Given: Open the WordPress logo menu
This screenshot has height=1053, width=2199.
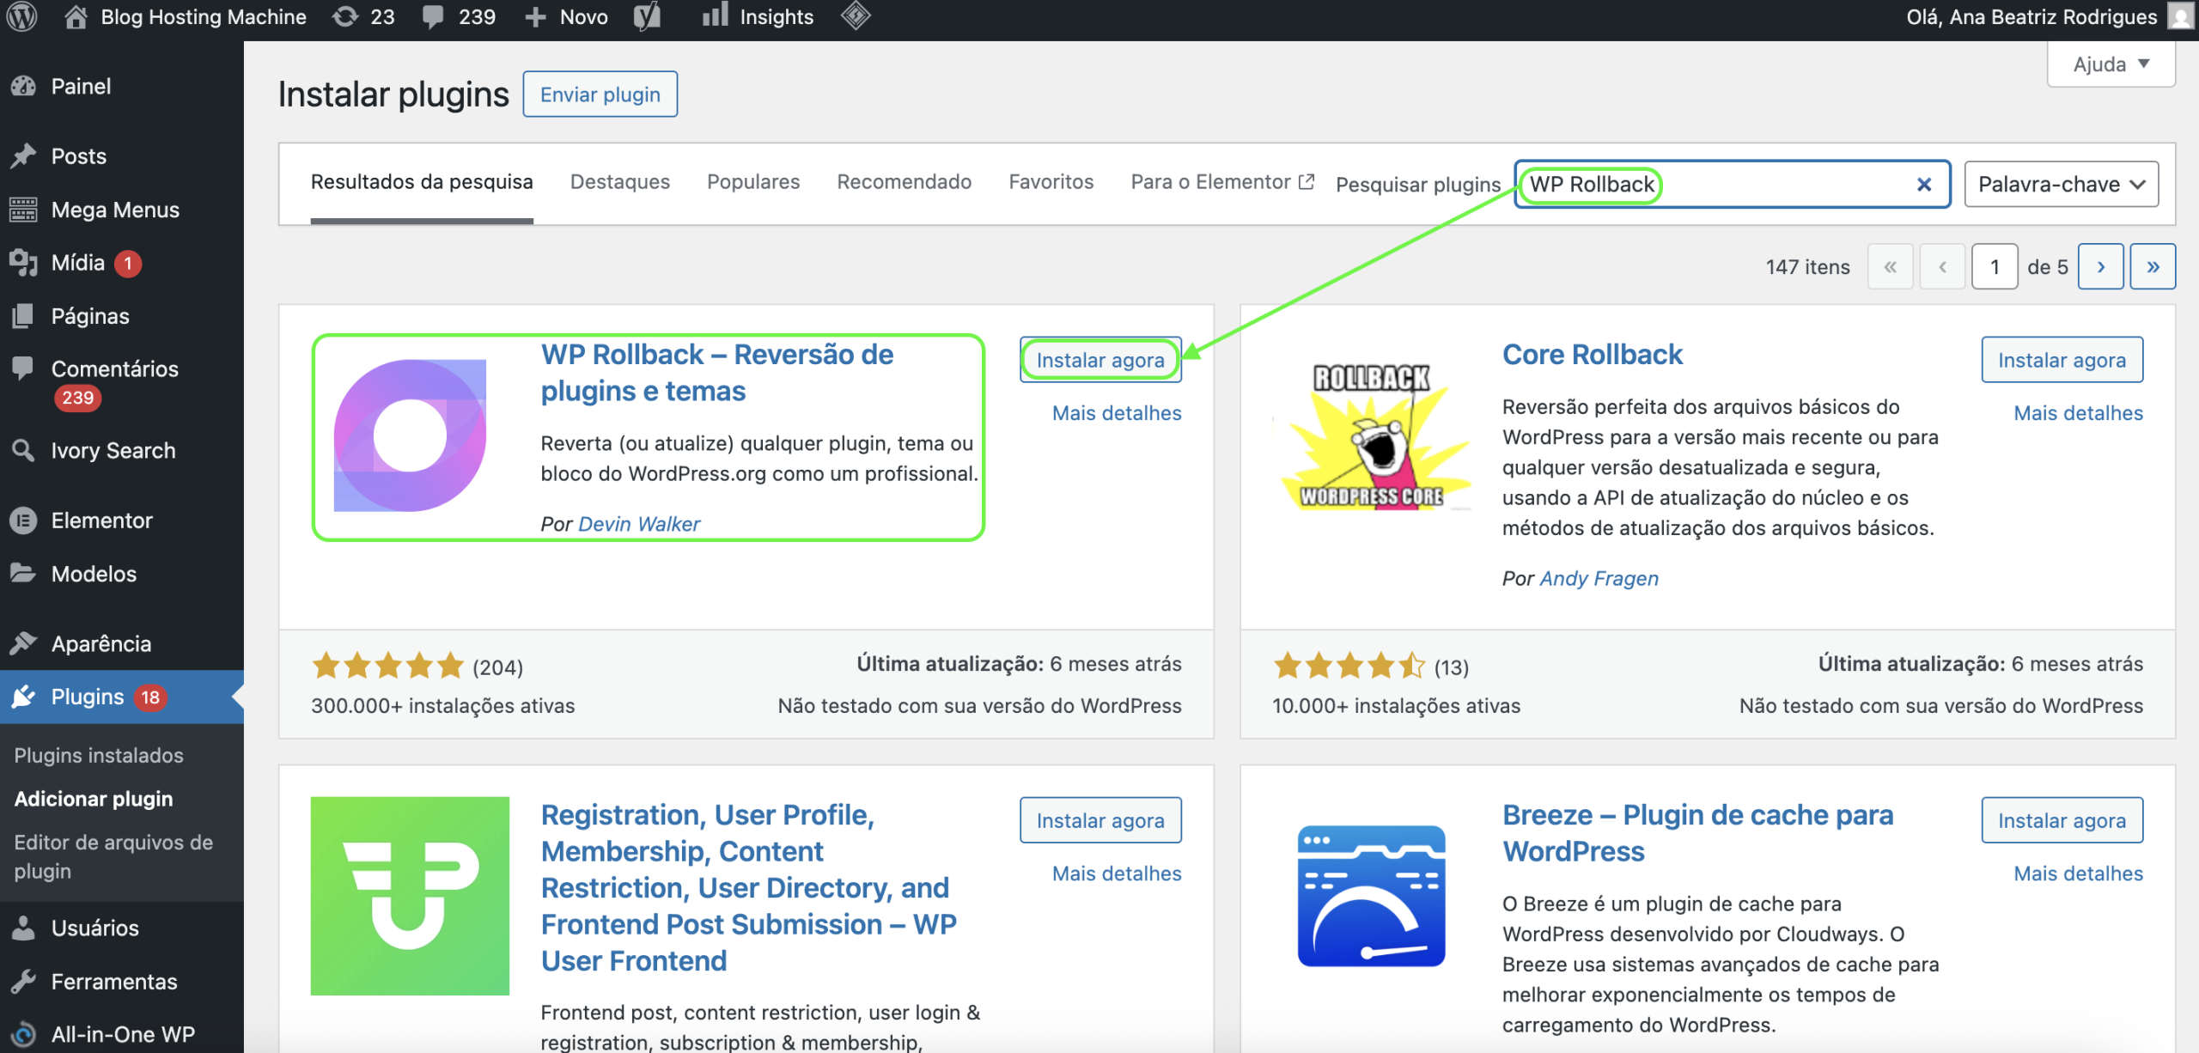Looking at the screenshot, I should [x=22, y=17].
